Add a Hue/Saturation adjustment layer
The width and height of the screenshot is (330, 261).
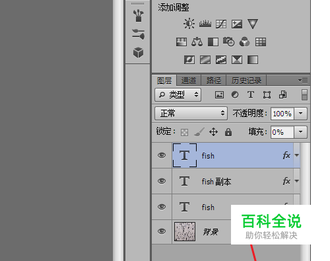(181, 42)
